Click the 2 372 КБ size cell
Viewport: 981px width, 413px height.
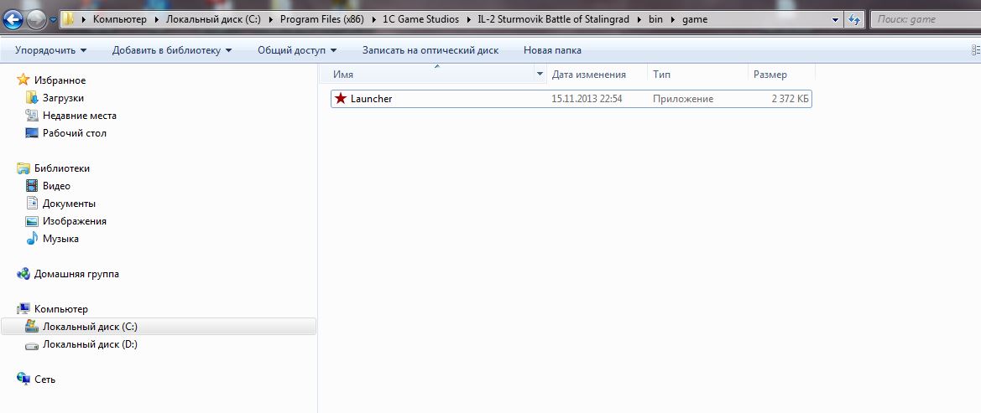[x=790, y=99]
